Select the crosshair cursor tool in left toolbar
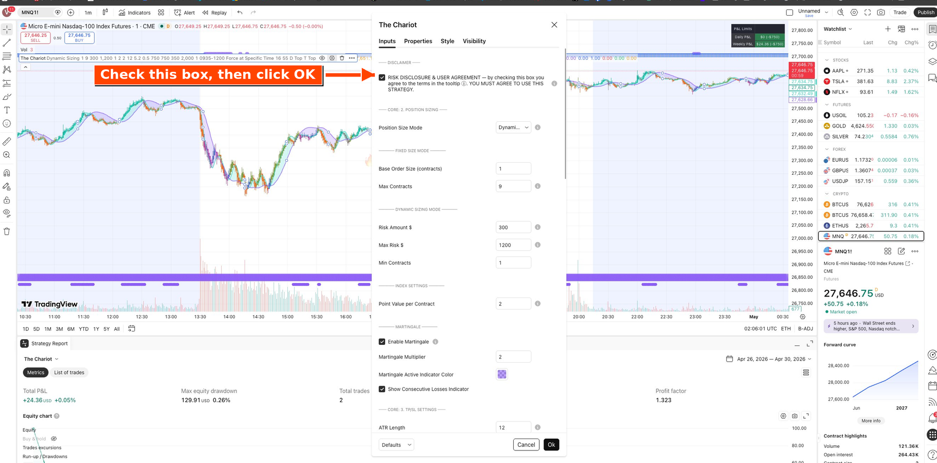937x463 pixels. click(x=7, y=29)
